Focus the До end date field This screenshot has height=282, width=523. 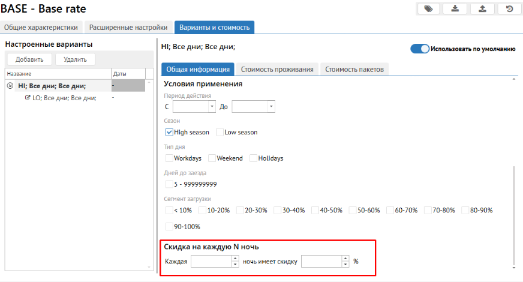pos(250,106)
